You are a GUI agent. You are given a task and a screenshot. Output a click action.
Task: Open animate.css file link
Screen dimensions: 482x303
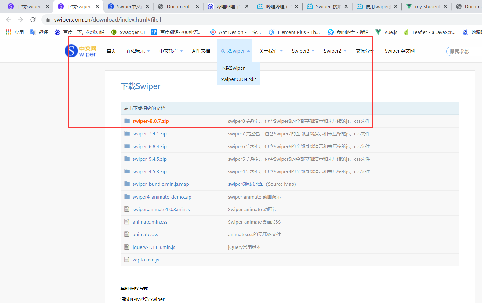pos(145,234)
